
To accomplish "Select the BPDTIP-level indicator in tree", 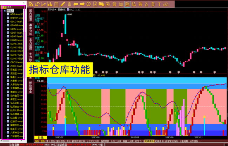I will (x=16, y=18).
